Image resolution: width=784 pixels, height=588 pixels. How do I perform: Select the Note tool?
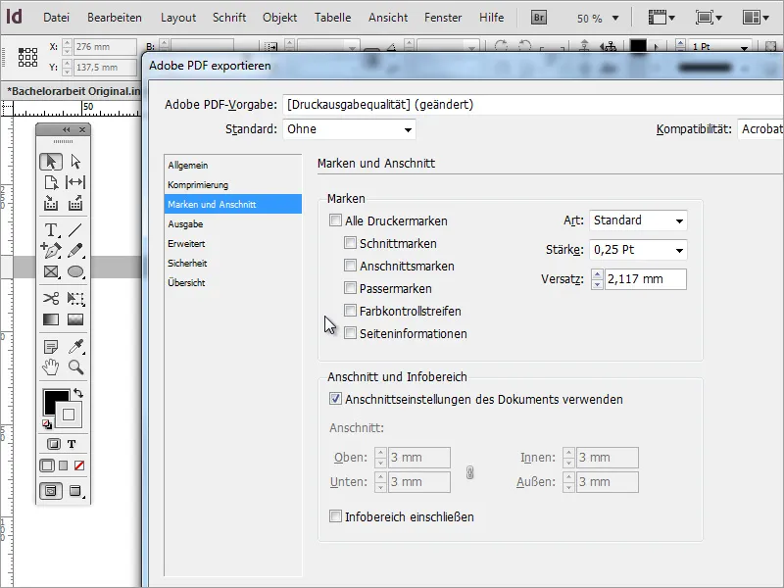tap(51, 346)
